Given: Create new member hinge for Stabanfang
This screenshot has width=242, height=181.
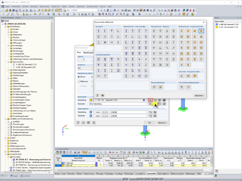Looking at the screenshot, I should click(x=151, y=112).
